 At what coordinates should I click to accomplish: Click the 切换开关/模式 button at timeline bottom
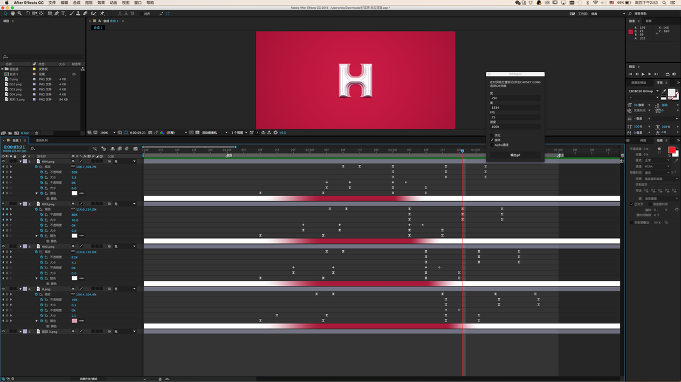click(x=89, y=379)
